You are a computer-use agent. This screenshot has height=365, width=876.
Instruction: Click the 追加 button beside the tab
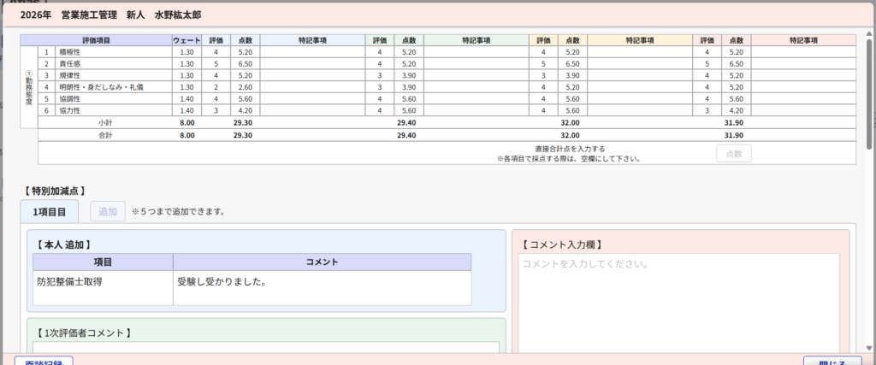(x=108, y=211)
